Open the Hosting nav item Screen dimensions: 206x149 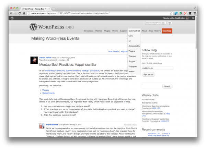[158, 31]
